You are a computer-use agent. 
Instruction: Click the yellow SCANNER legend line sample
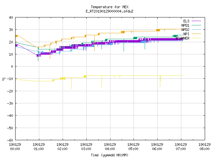196,38
